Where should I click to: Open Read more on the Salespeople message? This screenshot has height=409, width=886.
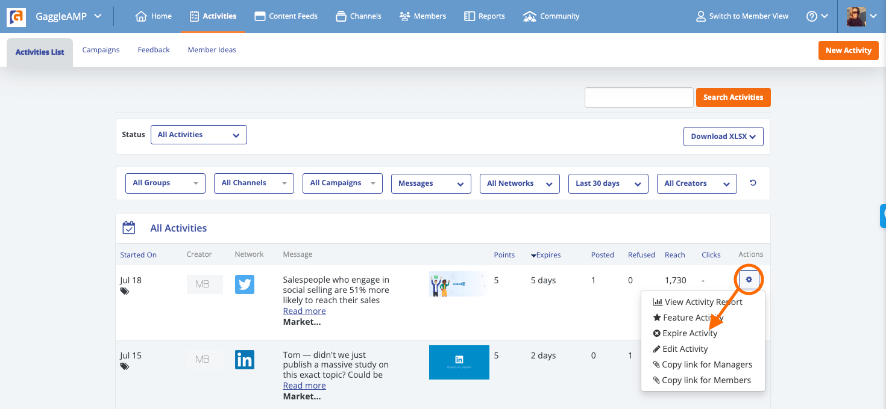(304, 311)
